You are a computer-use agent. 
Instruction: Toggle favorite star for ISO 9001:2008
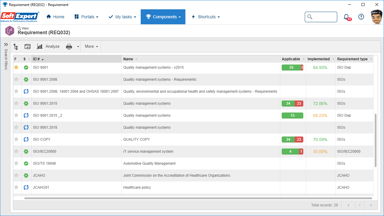tap(16, 79)
